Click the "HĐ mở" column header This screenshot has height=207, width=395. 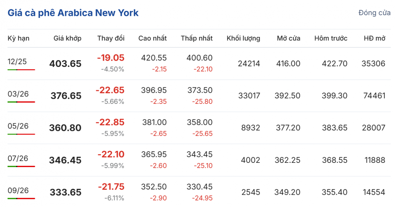374,38
